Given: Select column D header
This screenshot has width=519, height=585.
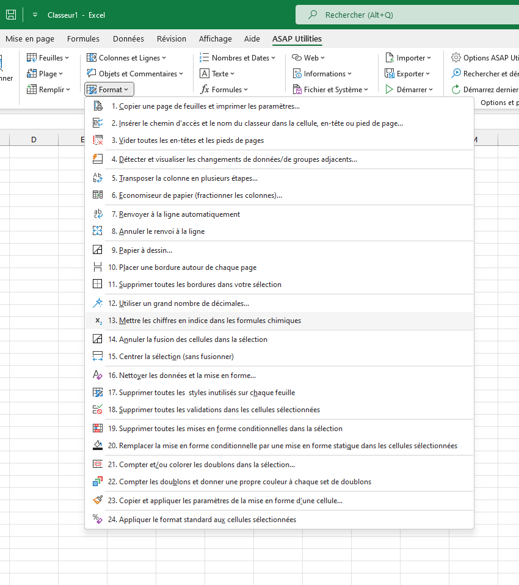Looking at the screenshot, I should tap(34, 140).
